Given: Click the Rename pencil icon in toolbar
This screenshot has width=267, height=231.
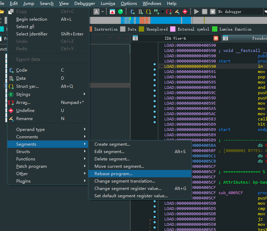Looking at the screenshot, I should point(178,12).
